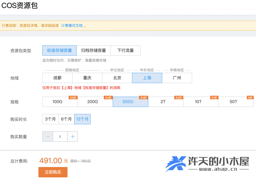
Task: Click the 地域 field label
Action: pyautogui.click(x=14, y=78)
